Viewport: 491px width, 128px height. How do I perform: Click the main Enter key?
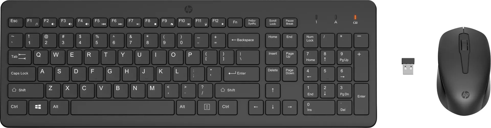pyautogui.click(x=242, y=74)
